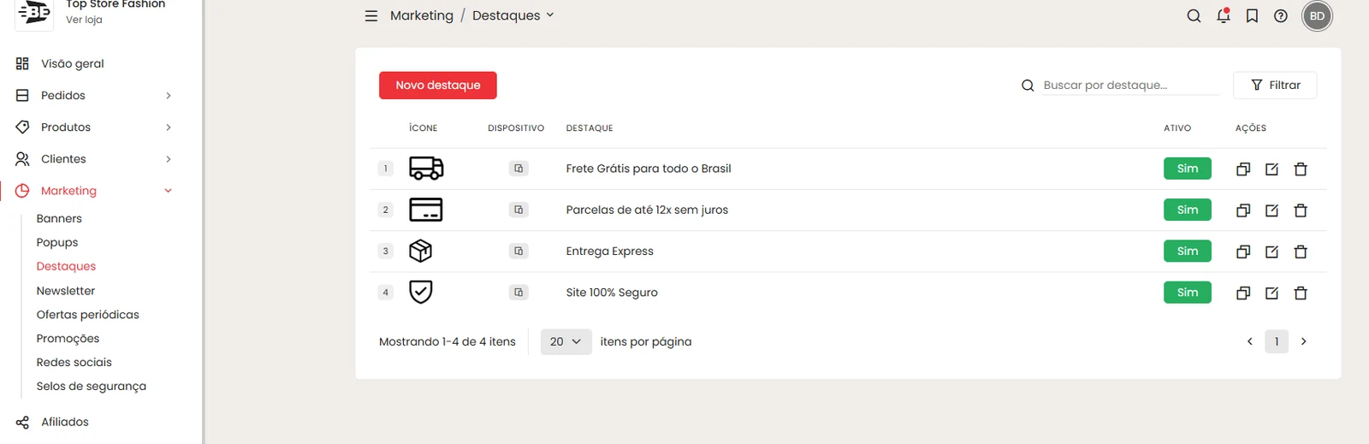
Task: Click device icon in Frete Grátis row
Action: tap(519, 169)
